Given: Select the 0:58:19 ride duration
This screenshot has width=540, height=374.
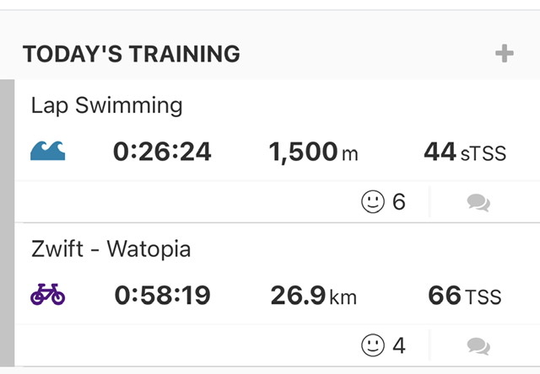Looking at the screenshot, I should click(162, 296).
